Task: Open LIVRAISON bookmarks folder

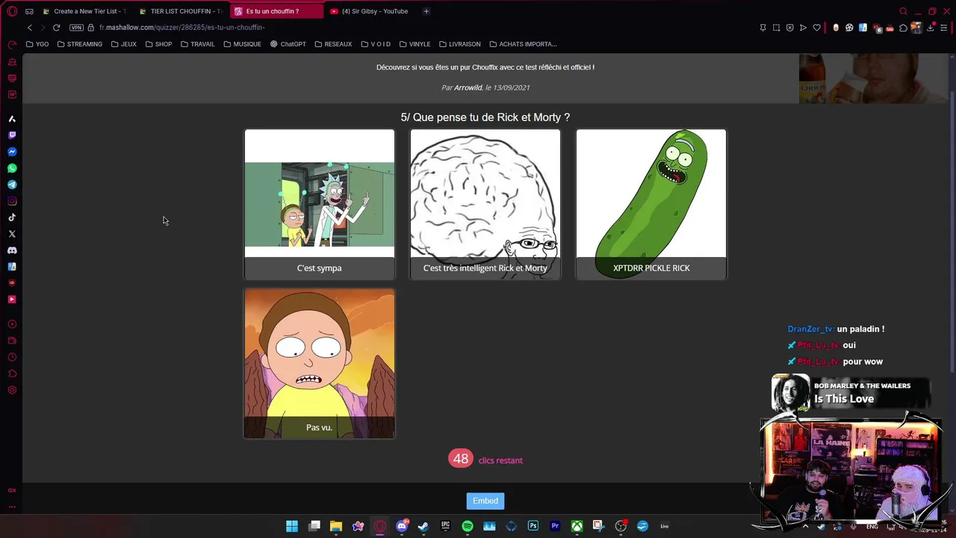Action: tap(459, 44)
